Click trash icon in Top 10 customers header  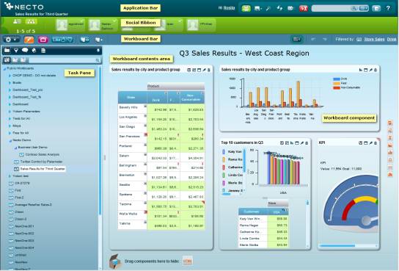click(x=307, y=143)
